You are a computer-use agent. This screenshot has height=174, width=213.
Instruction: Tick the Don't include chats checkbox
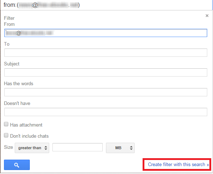pos(6,135)
